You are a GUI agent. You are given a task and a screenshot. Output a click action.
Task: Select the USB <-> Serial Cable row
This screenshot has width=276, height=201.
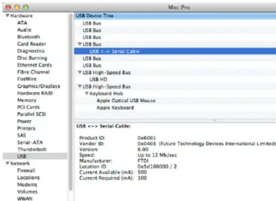point(175,51)
